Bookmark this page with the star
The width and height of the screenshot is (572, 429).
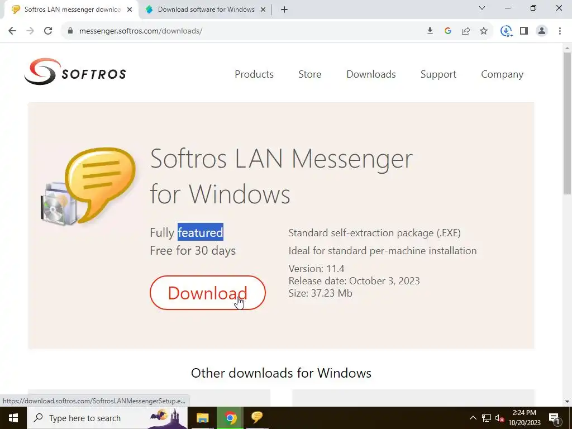click(484, 31)
